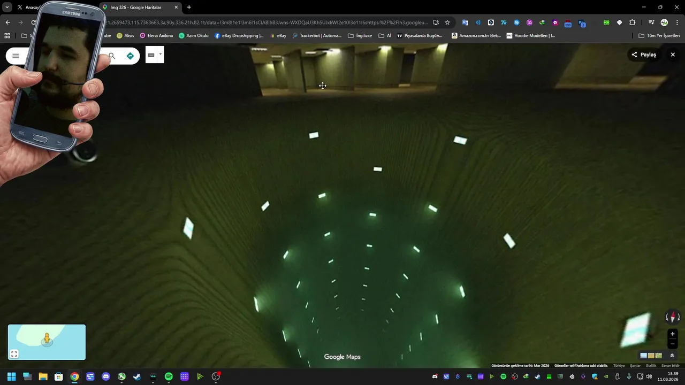The image size is (685, 385).
Task: Open the Trackerbot bookmark
Action: coord(317,36)
